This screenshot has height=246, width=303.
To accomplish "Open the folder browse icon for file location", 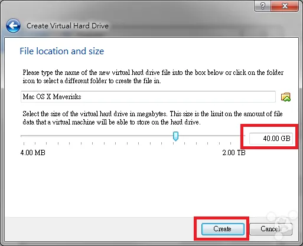I will coord(286,97).
